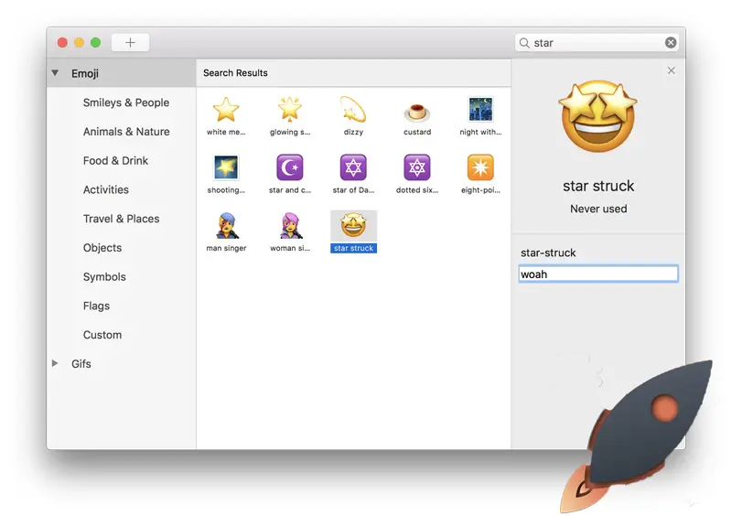Close the star struck detail panel

[672, 70]
